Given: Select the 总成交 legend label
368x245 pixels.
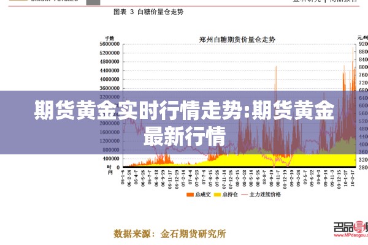Looking at the screenshot, I should point(203,195).
